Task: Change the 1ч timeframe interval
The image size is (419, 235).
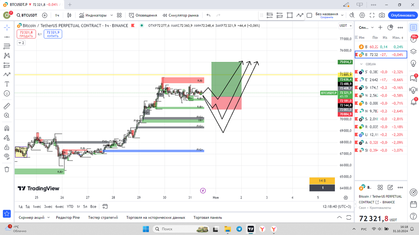Action: click(x=57, y=15)
